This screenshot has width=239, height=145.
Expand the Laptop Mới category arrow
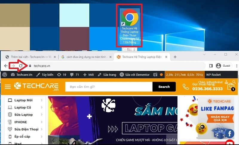(x=42, y=100)
